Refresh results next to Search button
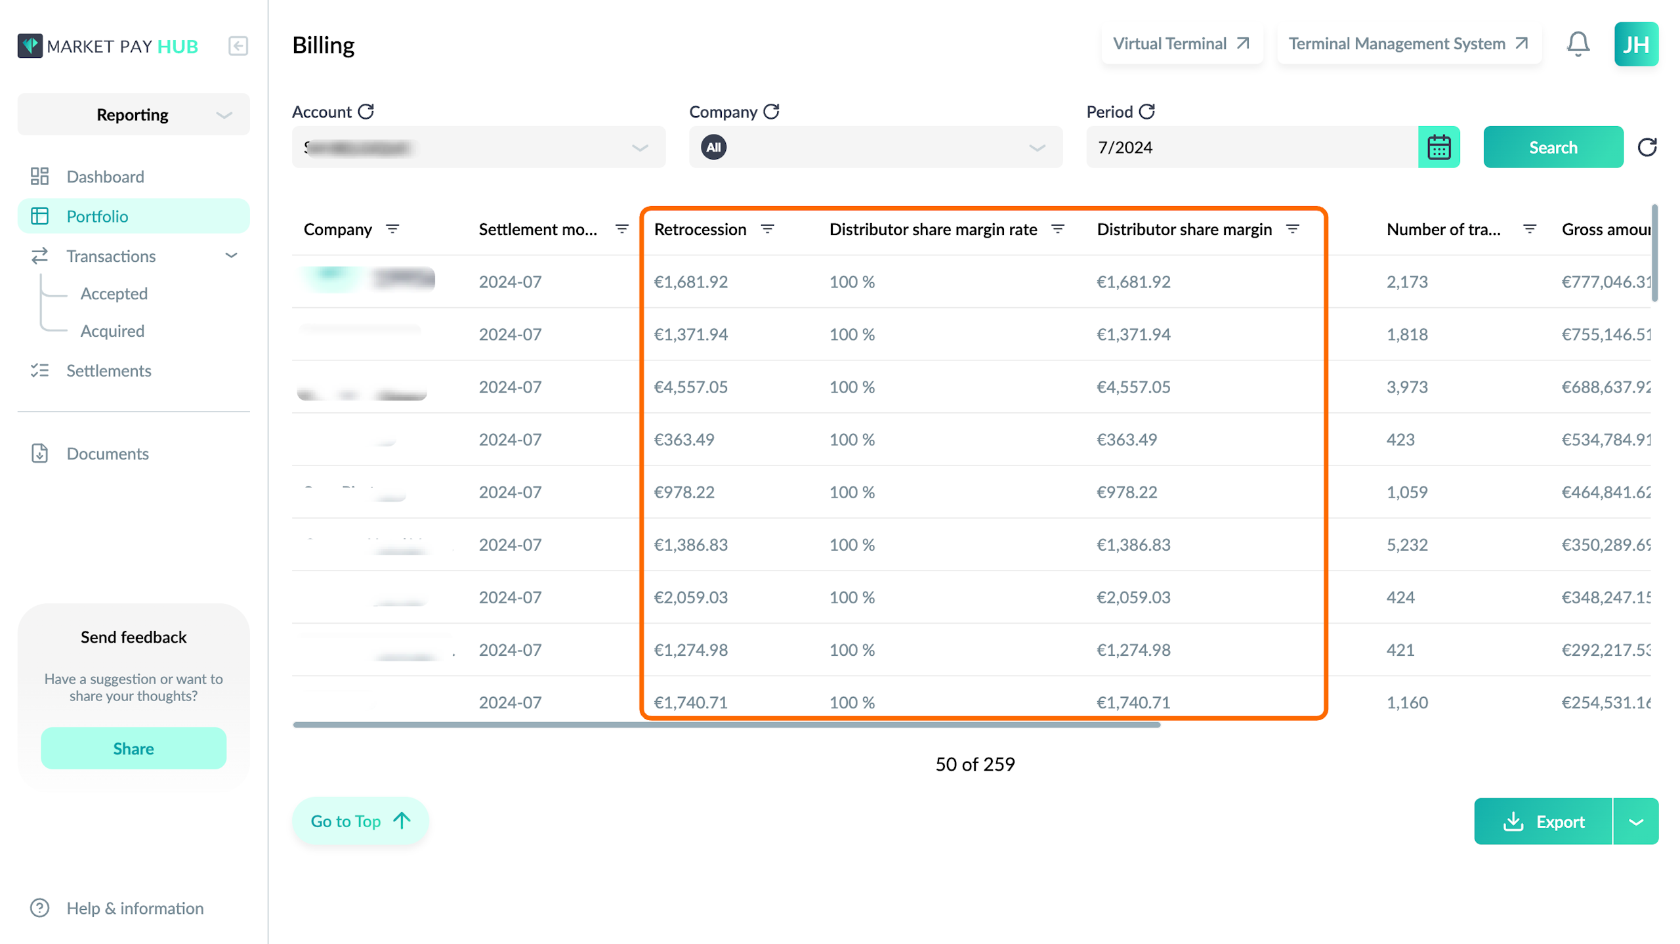The image size is (1680, 944). point(1647,147)
